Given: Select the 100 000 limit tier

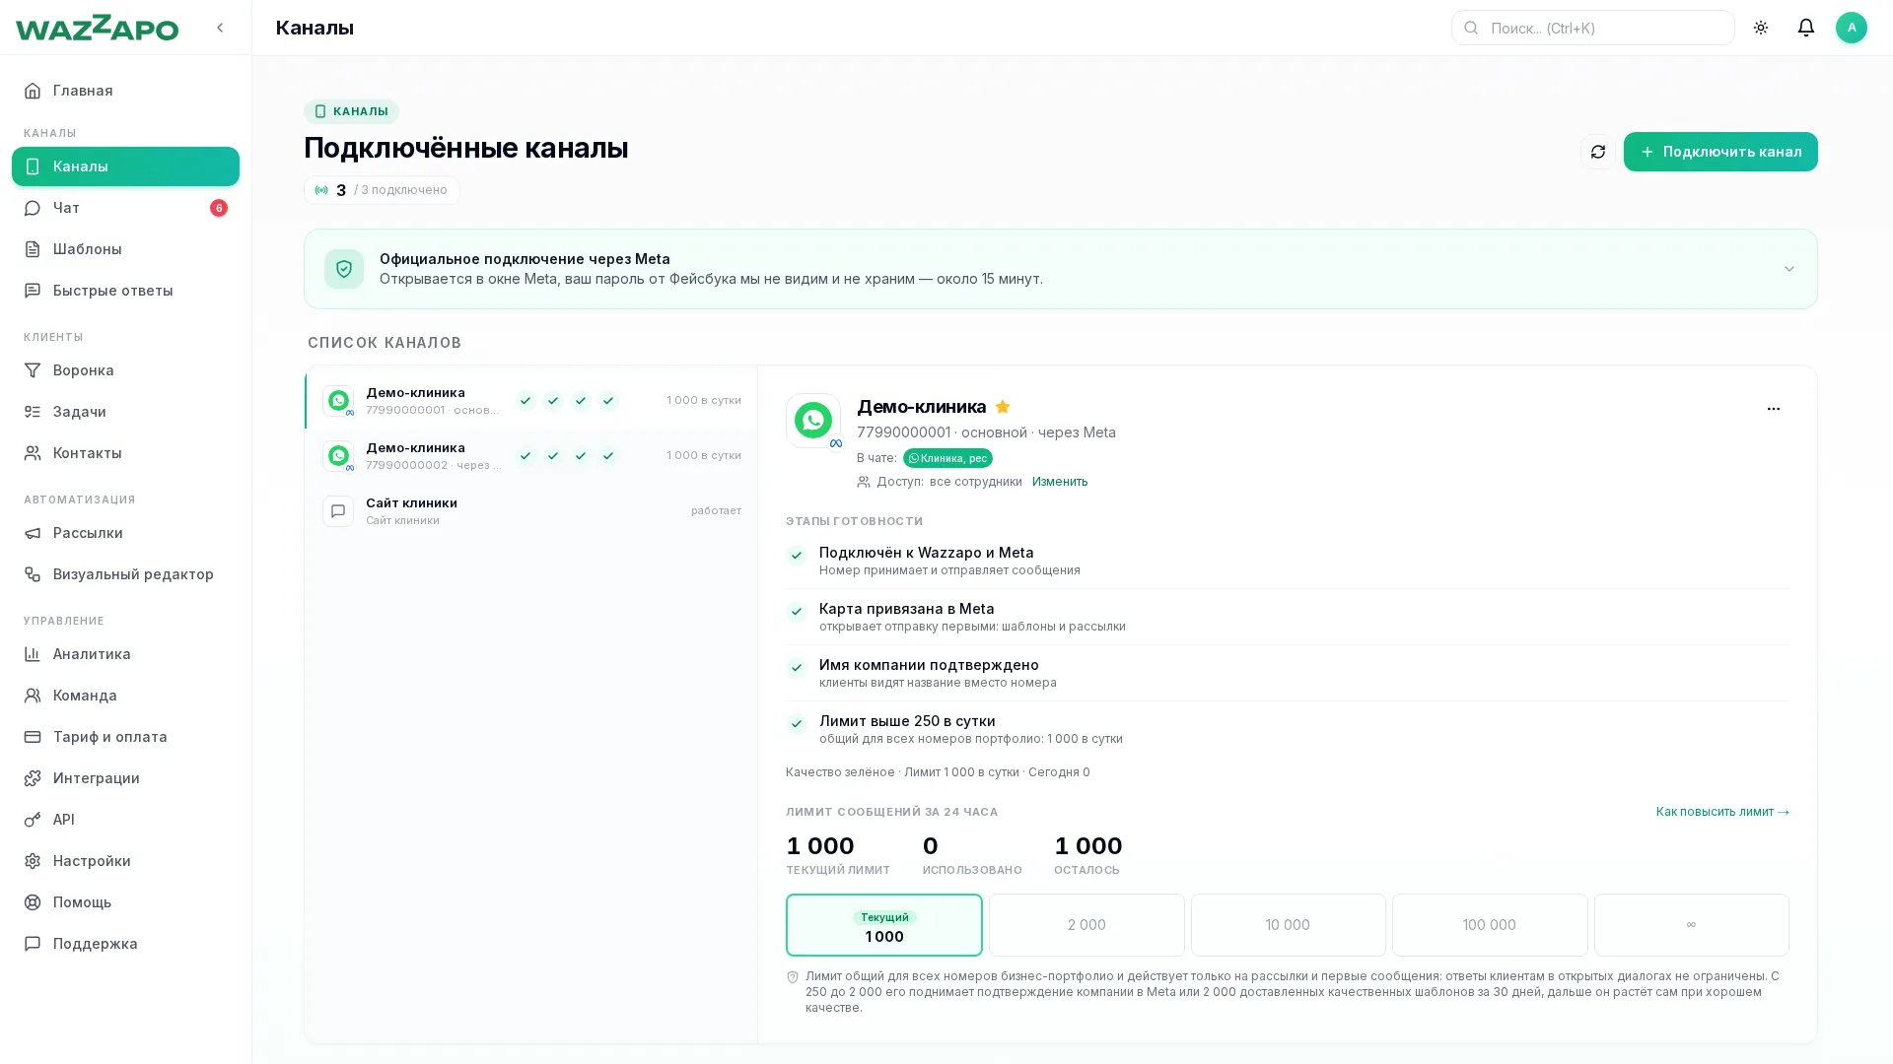Looking at the screenshot, I should 1490,925.
